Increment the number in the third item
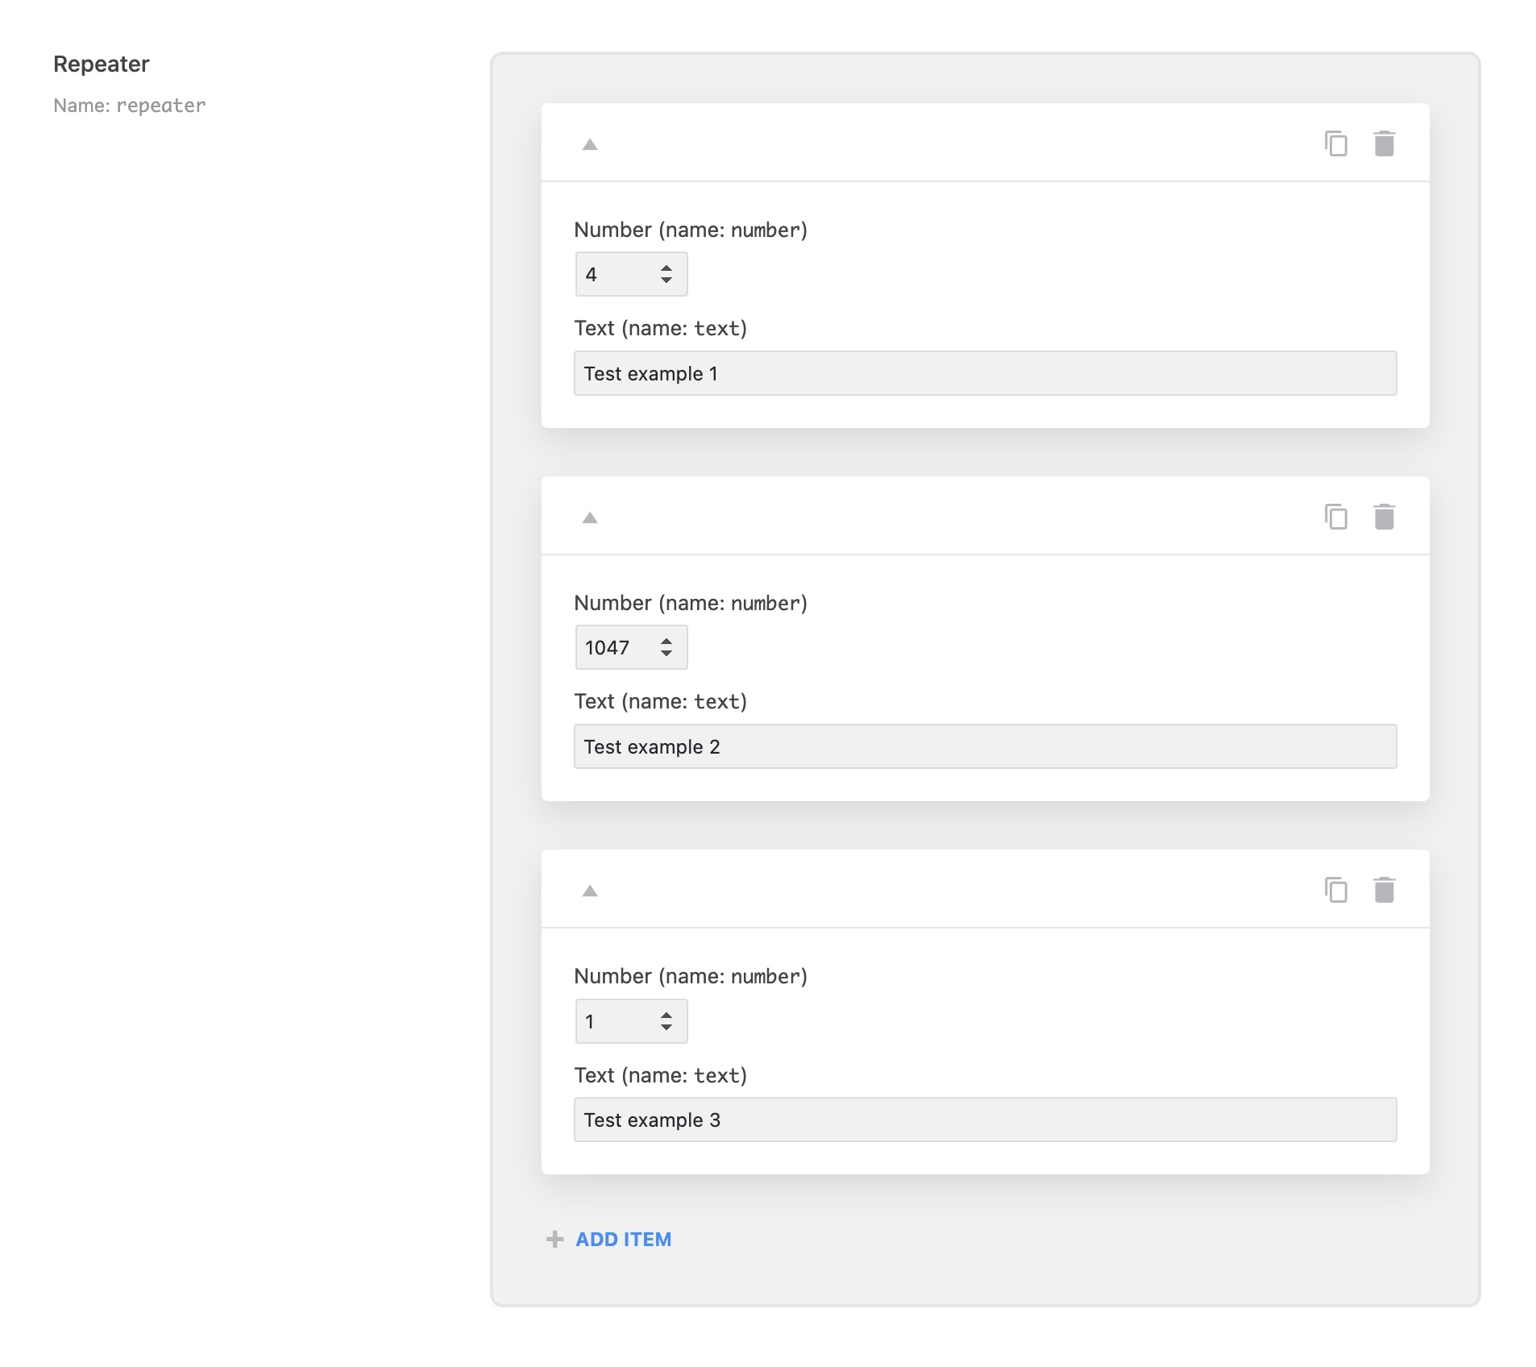This screenshot has width=1536, height=1367. pos(667,1014)
